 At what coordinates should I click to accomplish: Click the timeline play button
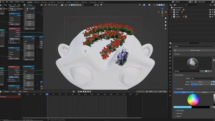coord(86,91)
